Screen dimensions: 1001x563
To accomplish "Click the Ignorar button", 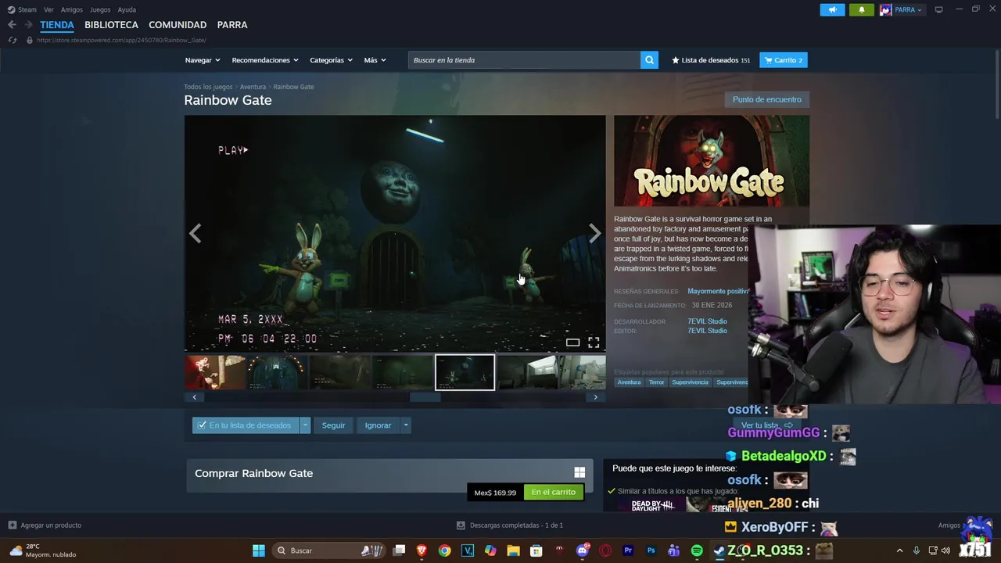I will [378, 425].
